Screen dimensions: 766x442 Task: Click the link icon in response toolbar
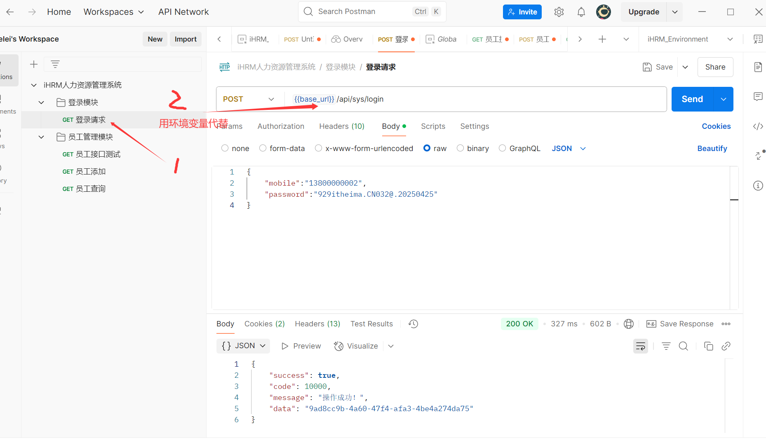click(726, 346)
